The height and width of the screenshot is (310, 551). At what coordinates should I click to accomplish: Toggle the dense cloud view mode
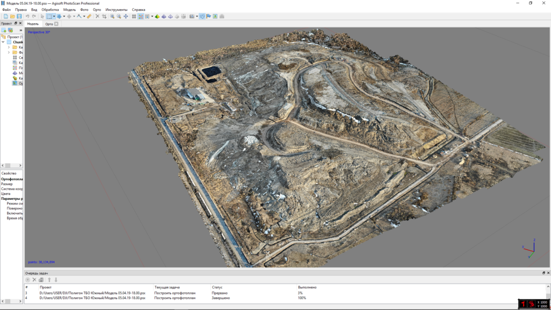[141, 17]
